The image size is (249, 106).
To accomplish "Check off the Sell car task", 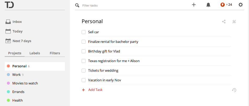I will (x=84, y=32).
